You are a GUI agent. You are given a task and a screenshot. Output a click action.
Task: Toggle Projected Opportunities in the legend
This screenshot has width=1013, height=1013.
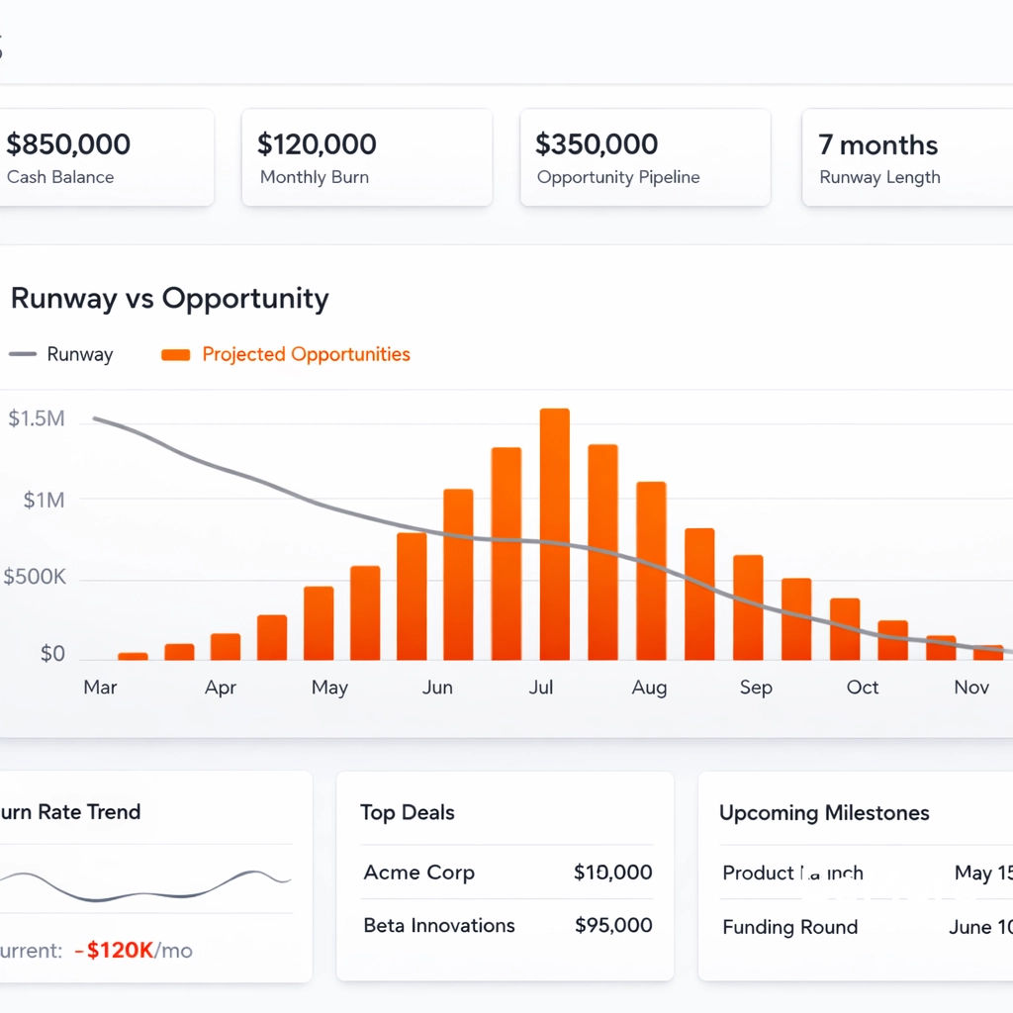(x=285, y=353)
